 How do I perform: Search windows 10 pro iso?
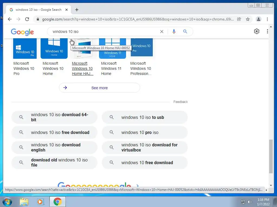[x=145, y=132]
